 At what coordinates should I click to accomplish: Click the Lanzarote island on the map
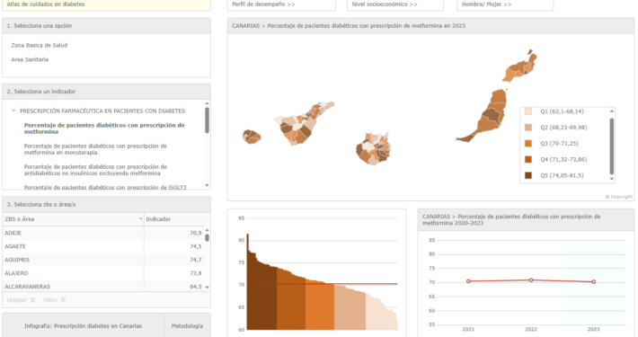click(520, 67)
